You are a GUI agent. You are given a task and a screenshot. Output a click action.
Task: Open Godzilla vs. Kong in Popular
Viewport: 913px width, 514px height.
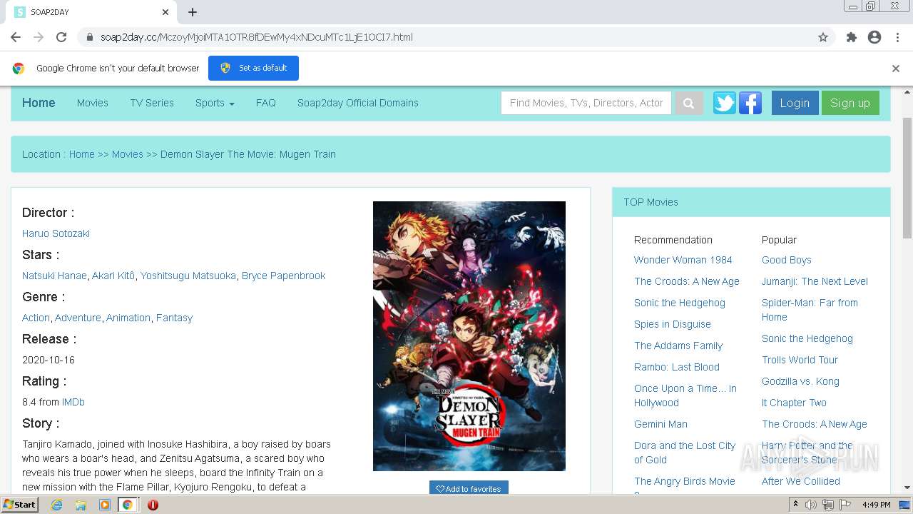click(800, 381)
